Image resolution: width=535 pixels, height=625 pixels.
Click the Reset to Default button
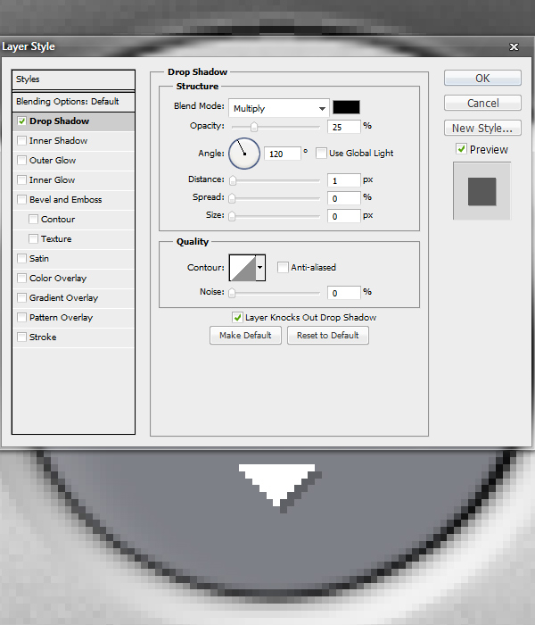click(328, 335)
